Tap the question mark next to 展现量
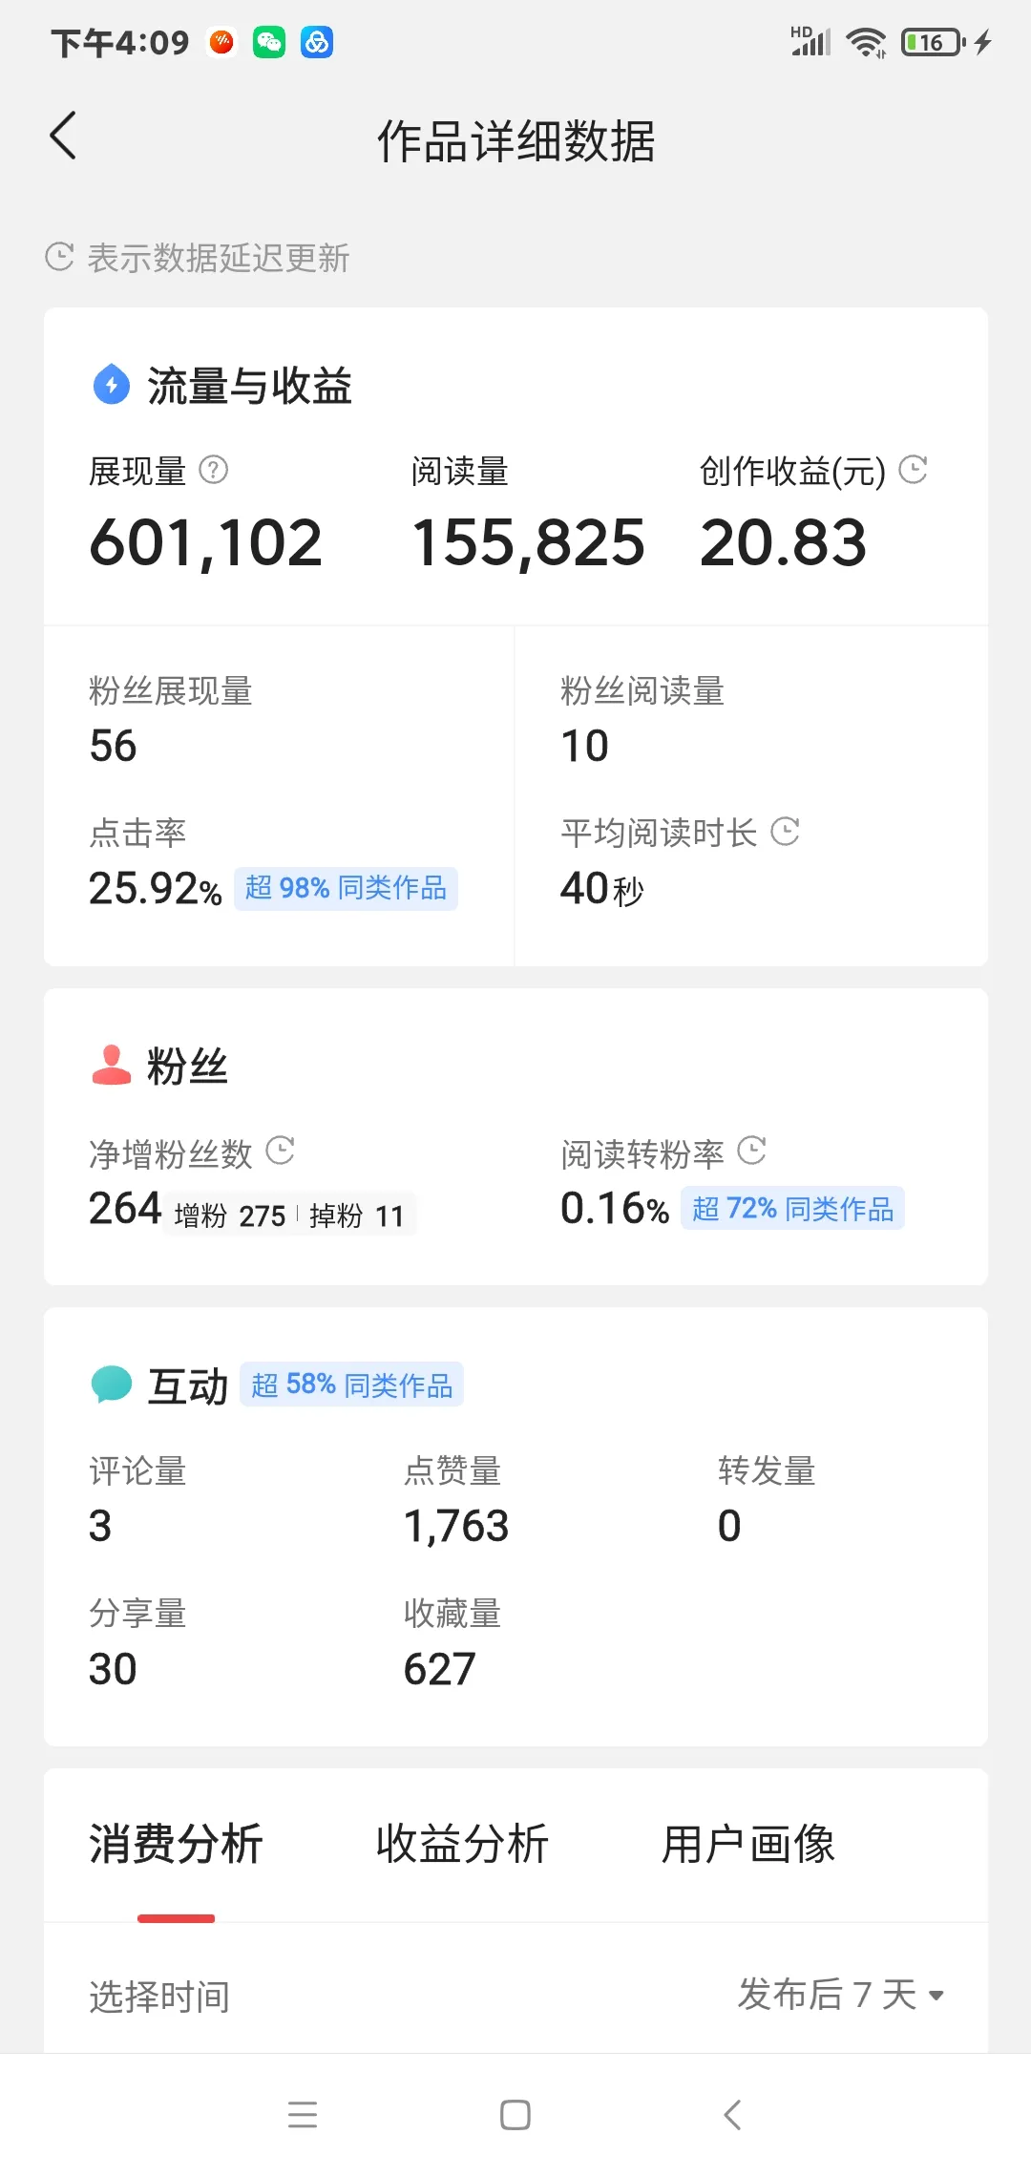The height and width of the screenshot is (2177, 1031). pyautogui.click(x=213, y=470)
